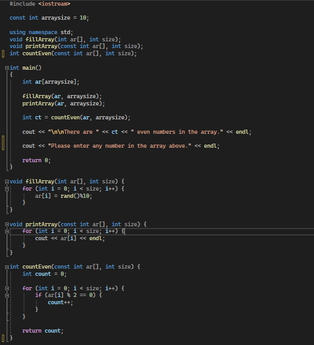The image size is (314, 345).
Task: Click 'main' in the 'int main()' line
Action: point(28,68)
